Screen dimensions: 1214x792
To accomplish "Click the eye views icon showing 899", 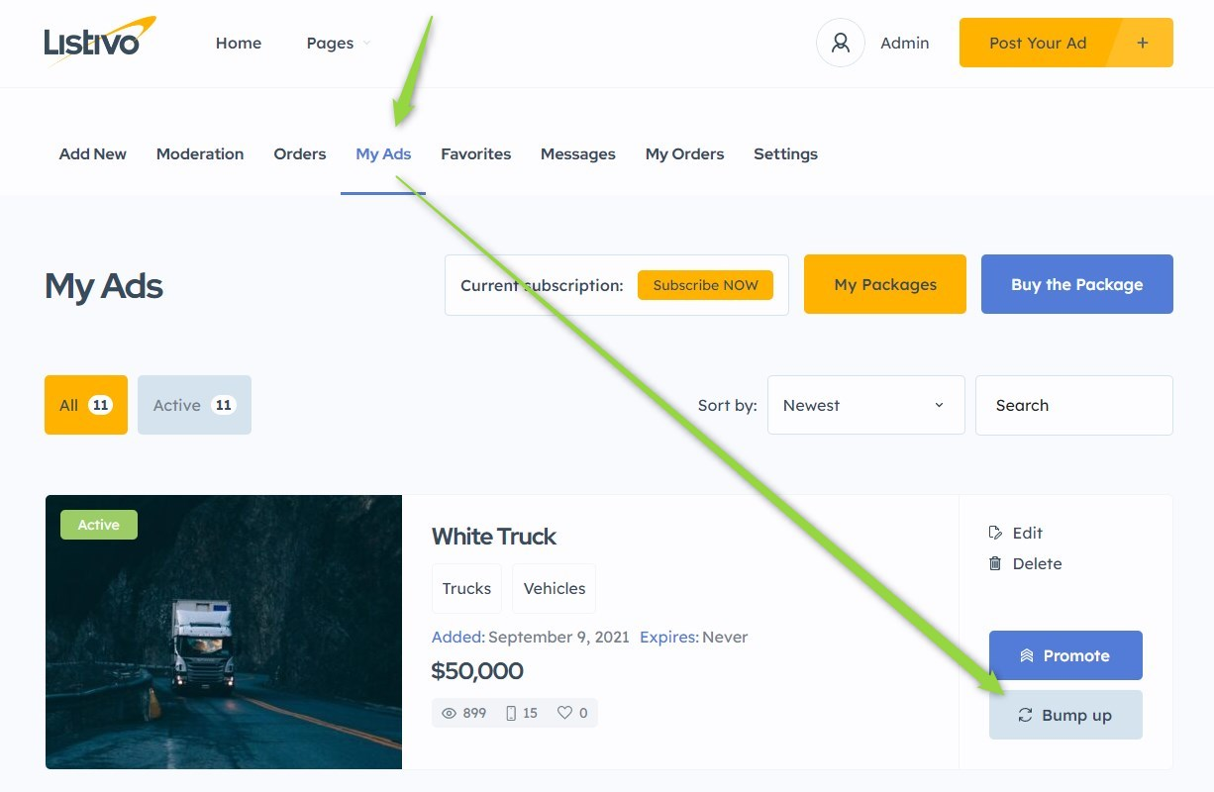I will pyautogui.click(x=449, y=713).
